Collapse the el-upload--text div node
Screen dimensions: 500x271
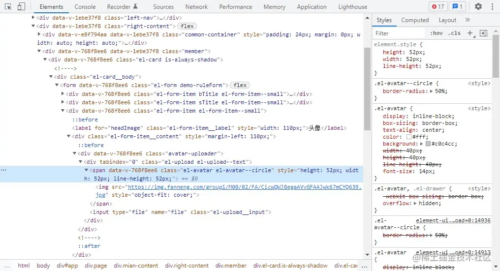pos(81,162)
